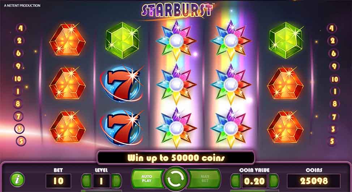
Task: Select payline 10 marker on the left
Action: tap(18, 79)
